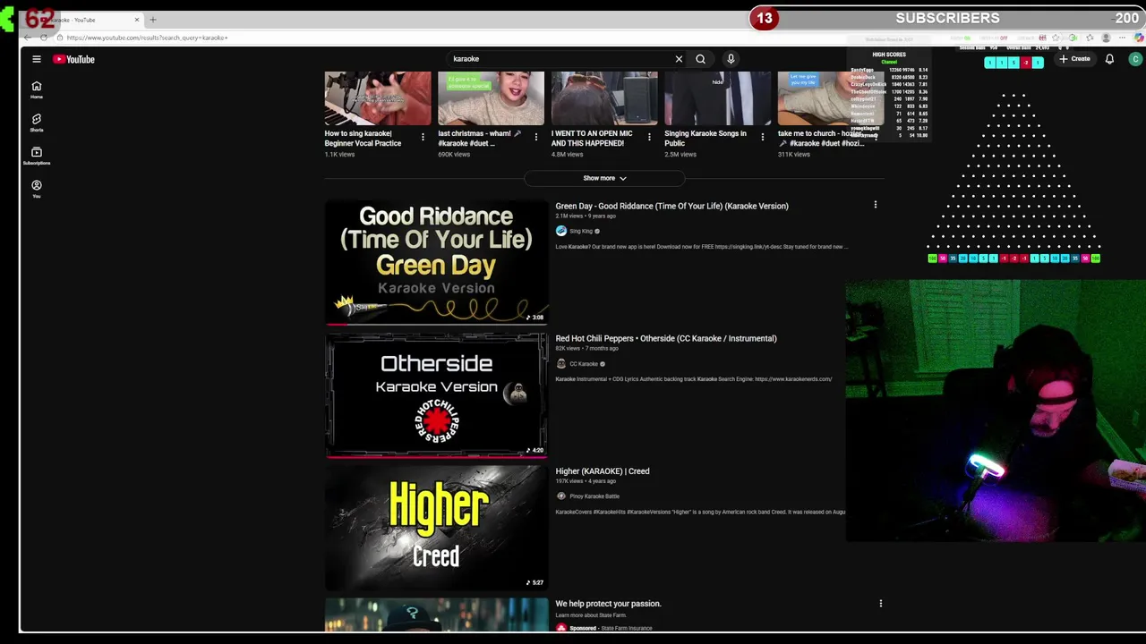This screenshot has width=1146, height=644.
Task: Click the search magnifier button
Action: 700,59
